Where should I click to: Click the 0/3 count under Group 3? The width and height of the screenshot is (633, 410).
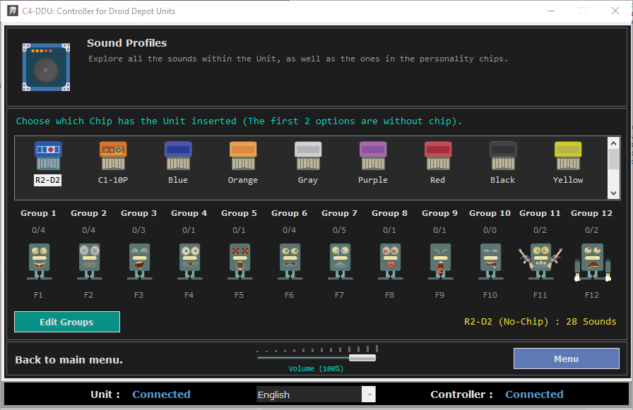click(x=138, y=230)
